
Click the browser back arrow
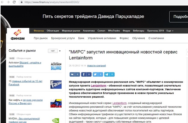[x=2, y=2]
